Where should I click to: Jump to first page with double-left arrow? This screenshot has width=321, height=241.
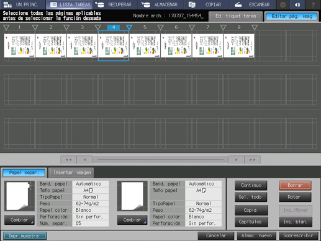click(68, 160)
